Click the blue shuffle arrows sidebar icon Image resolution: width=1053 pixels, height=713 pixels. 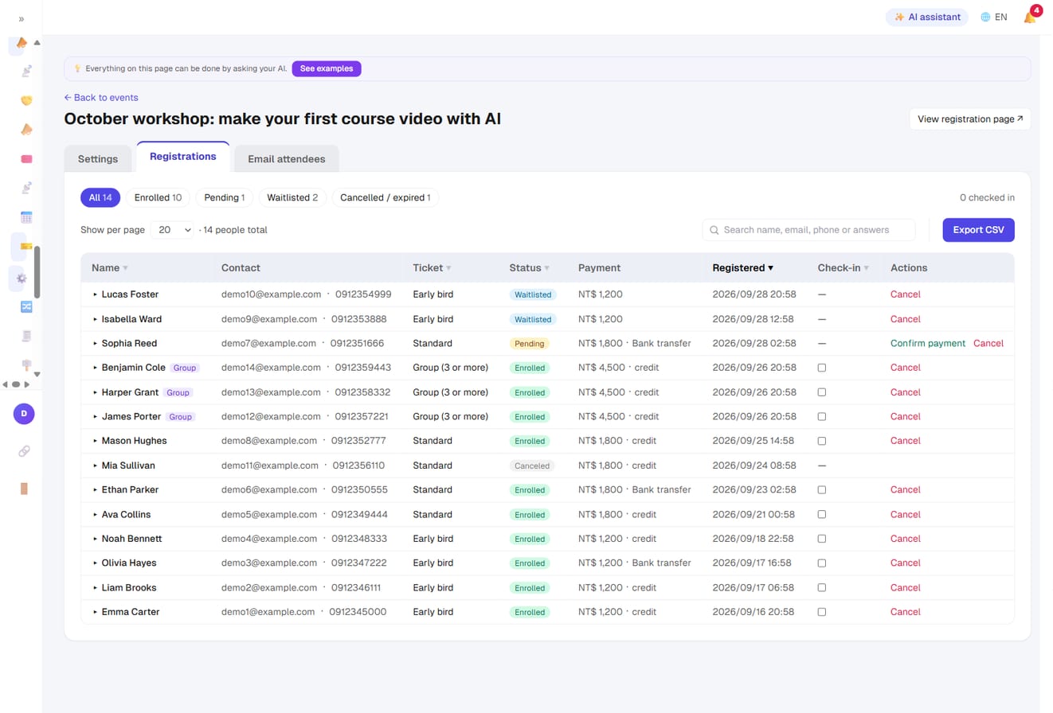point(26,306)
